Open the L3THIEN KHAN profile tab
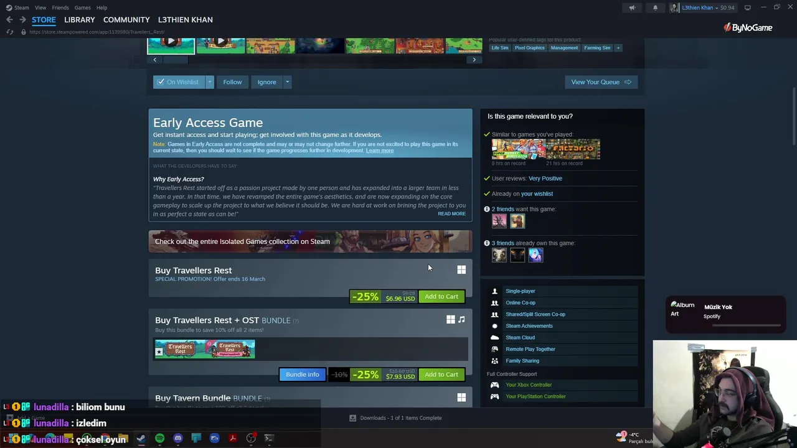This screenshot has height=448, width=797. [186, 20]
